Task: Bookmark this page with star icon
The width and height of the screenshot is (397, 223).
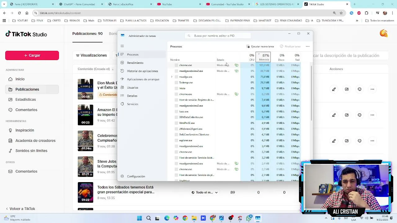Action: (x=341, y=13)
